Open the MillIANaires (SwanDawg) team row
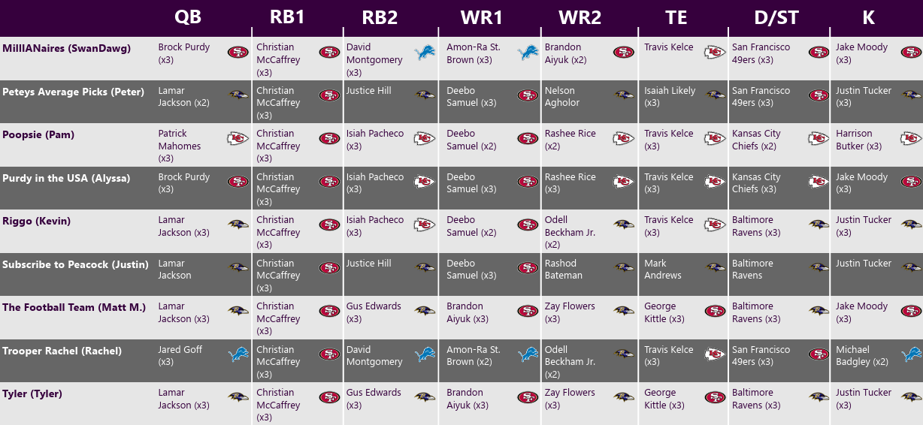Image resolution: width=923 pixels, height=425 pixels. coord(66,49)
